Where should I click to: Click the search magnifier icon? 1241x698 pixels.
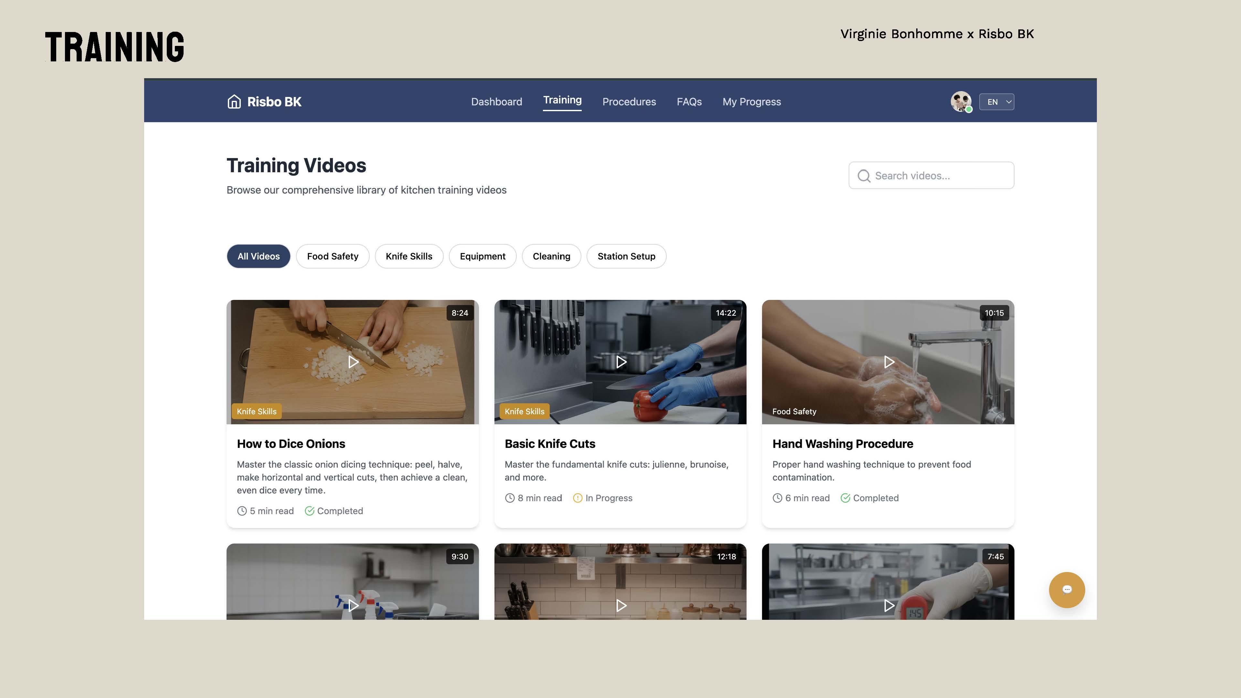coord(864,176)
